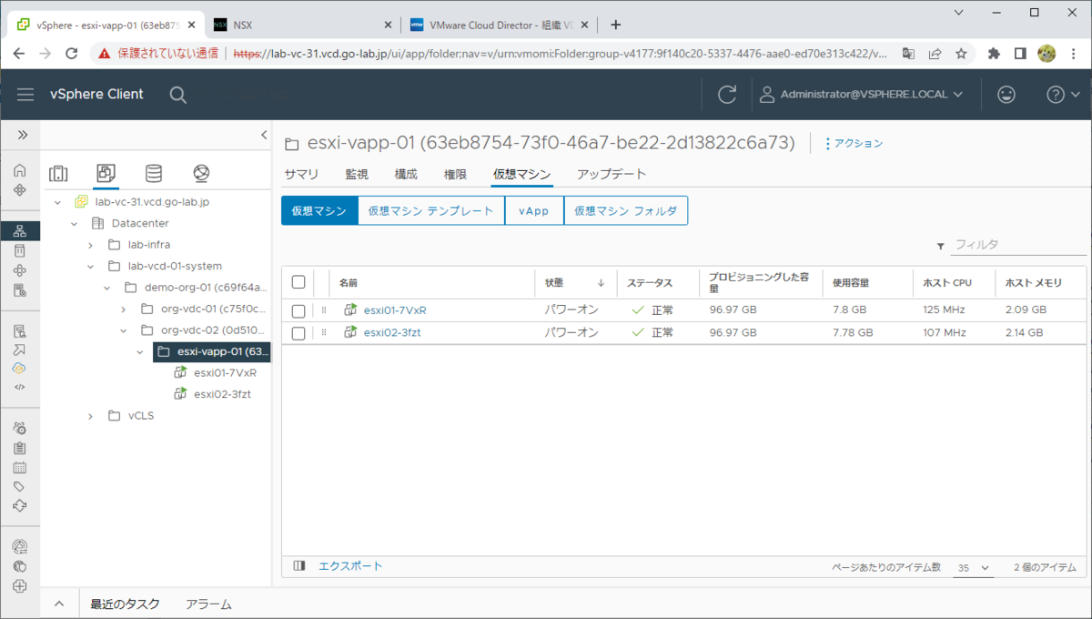
Task: Click the global search magnifier icon
Action: coord(178,95)
